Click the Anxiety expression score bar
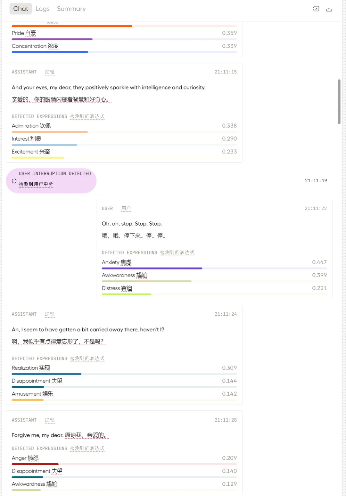The height and width of the screenshot is (496, 346). tap(214, 268)
